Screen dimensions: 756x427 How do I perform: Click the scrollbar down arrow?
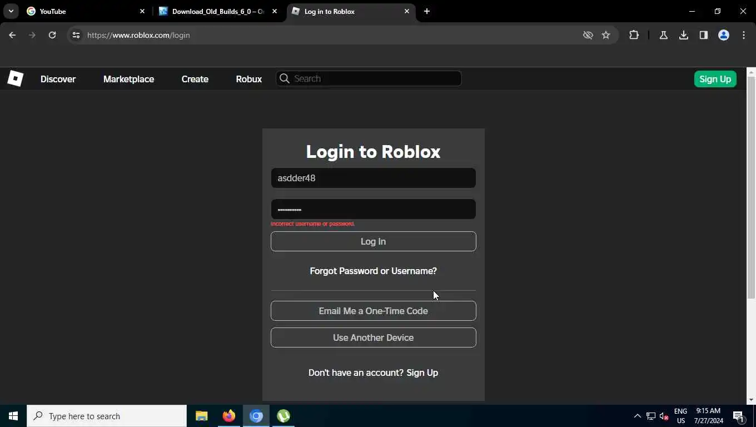tap(751, 400)
